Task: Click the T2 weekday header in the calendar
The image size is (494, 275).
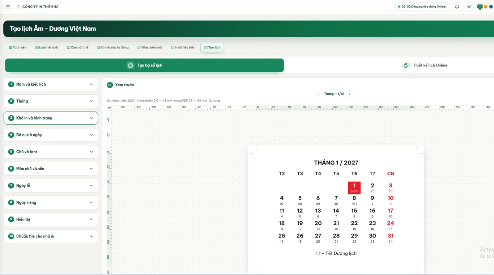Action: (282, 173)
